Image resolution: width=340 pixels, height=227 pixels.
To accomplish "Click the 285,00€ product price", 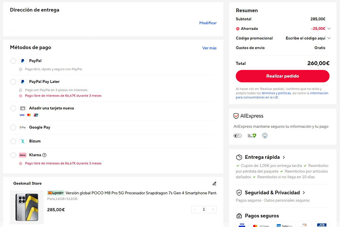I will pos(56,210).
